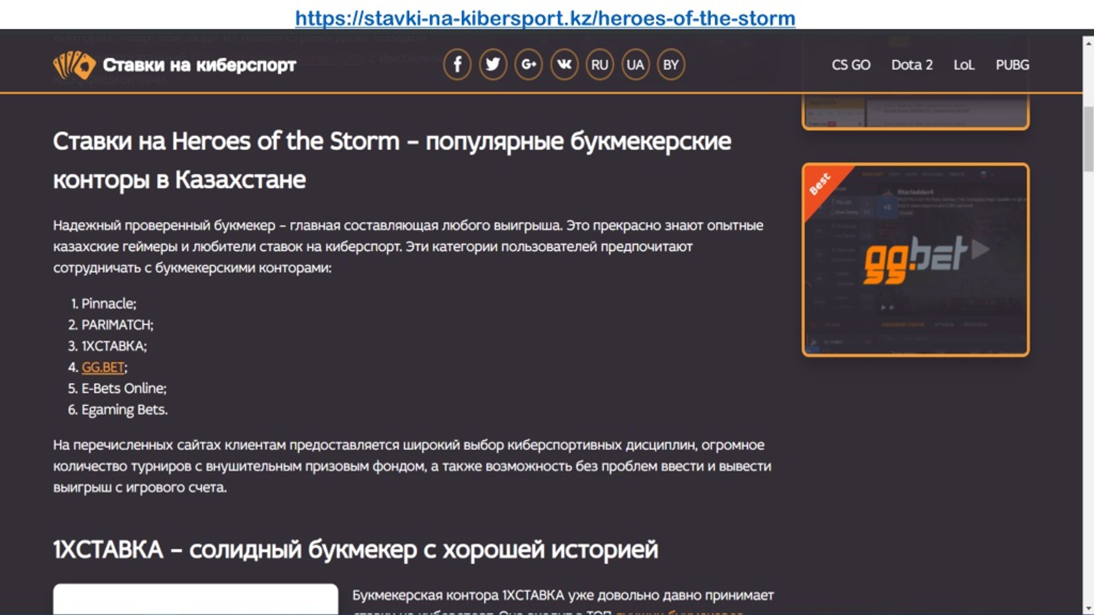Viewport: 1094px width, 615px height.
Task: Click the Ставки на Heroes of the Storm heading
Action: click(392, 160)
